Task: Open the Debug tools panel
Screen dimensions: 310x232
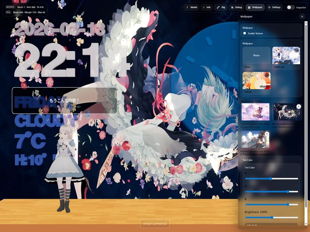Action: (236, 7)
